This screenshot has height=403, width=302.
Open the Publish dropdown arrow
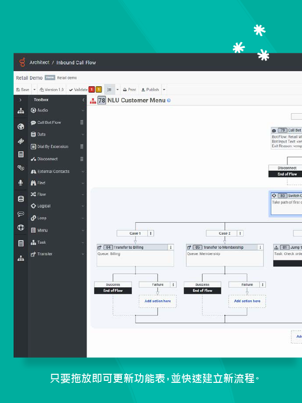[x=164, y=90]
